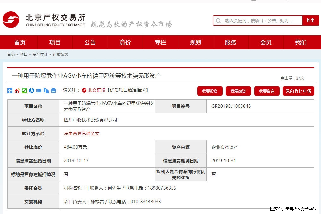321x214 pixels.
Task: Click the printer icon
Action: point(53,91)
